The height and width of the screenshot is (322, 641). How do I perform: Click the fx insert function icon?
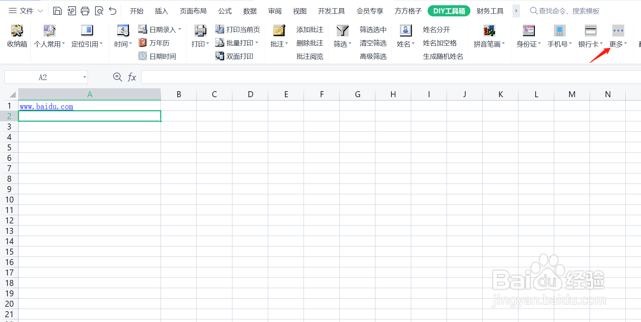point(132,77)
